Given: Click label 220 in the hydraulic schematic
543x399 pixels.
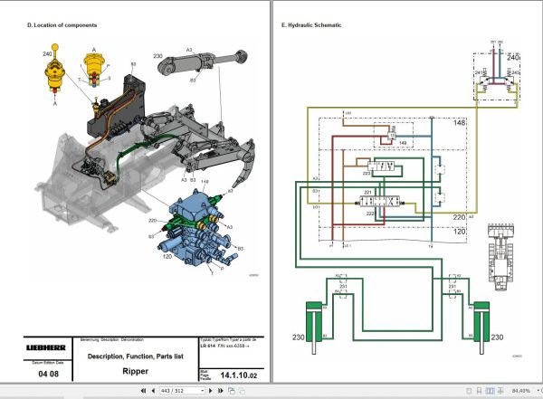Looking at the screenshot, I should click(x=459, y=217).
